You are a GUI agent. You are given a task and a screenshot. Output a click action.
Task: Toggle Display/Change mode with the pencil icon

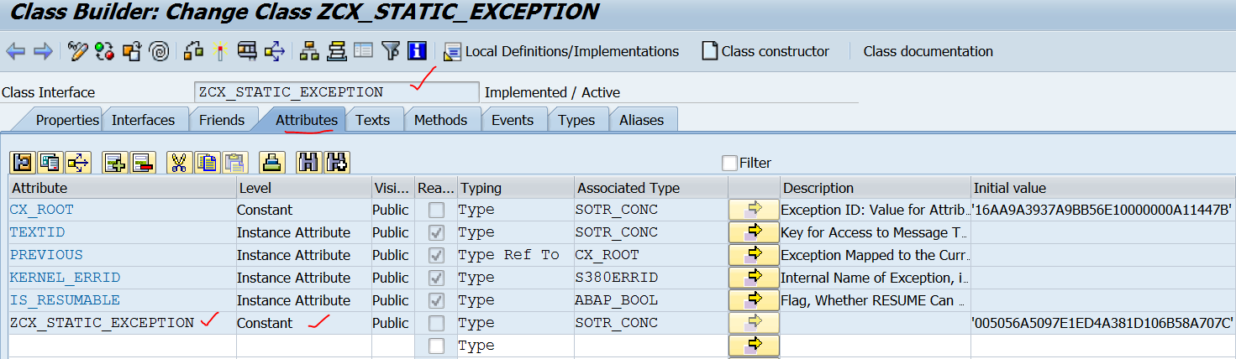point(78,52)
